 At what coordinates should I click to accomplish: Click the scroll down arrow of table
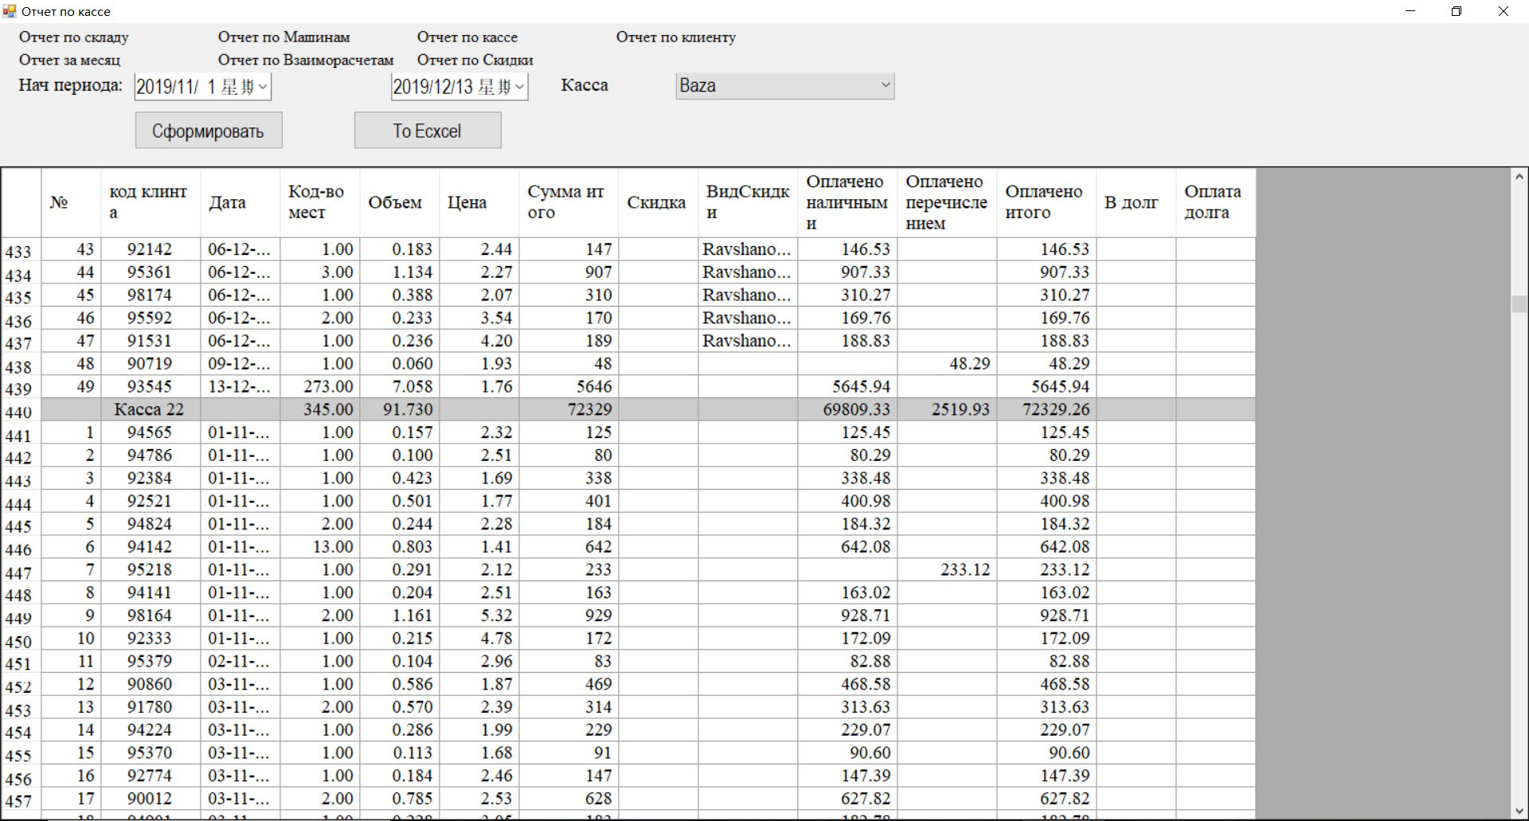1519,811
